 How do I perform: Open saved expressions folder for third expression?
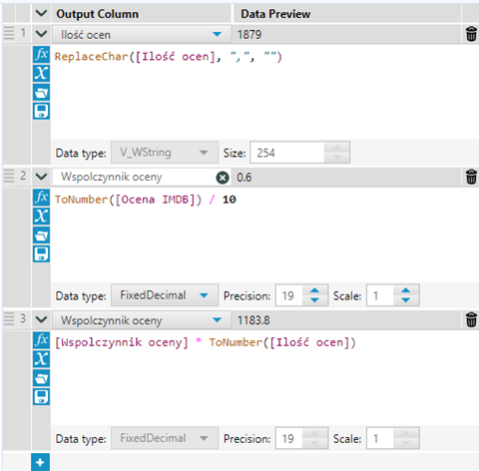click(x=41, y=378)
